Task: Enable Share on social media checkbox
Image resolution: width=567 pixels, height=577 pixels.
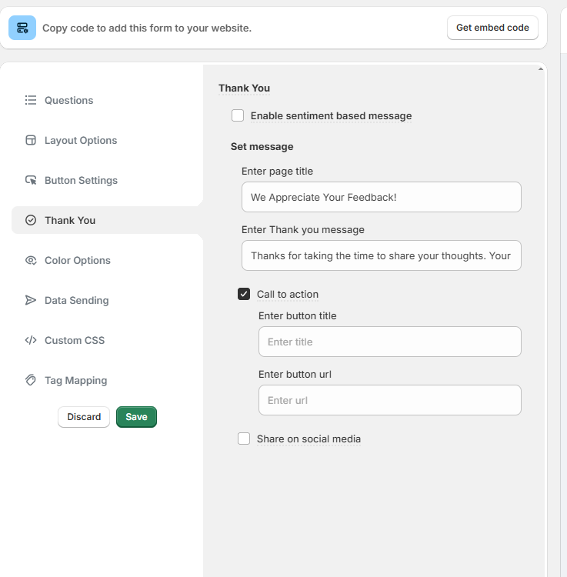Action: [x=244, y=439]
